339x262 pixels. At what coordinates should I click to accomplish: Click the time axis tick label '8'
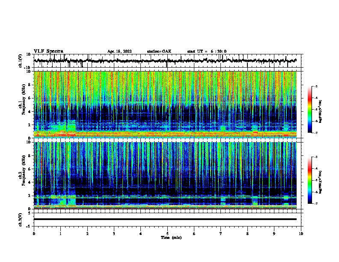coord(247,234)
